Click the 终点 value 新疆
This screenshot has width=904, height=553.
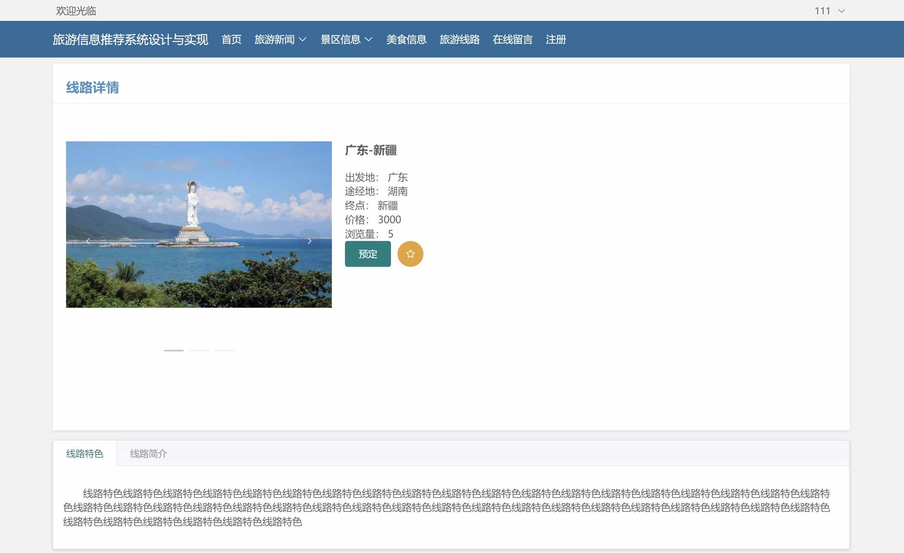click(x=387, y=205)
